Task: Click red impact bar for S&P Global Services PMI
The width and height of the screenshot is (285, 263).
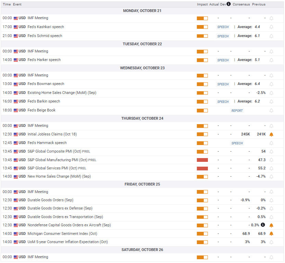Action: tap(202, 168)
